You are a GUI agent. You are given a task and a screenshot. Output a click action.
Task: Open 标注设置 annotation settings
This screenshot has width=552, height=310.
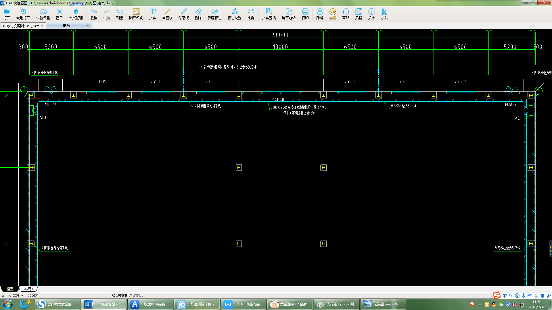click(234, 14)
